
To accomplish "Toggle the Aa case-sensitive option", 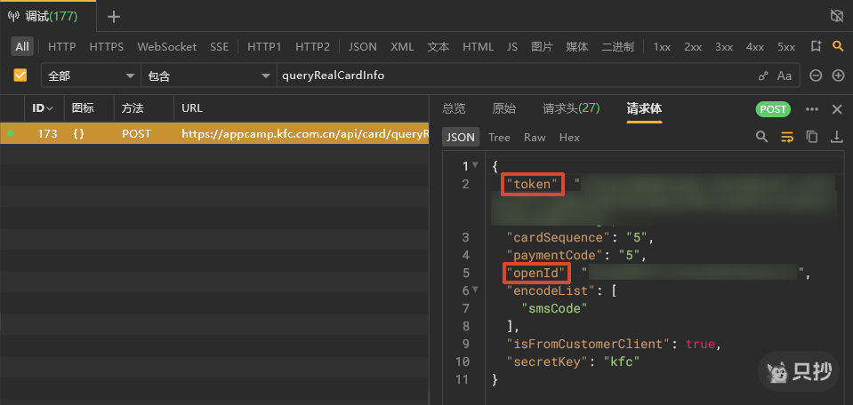I will (784, 76).
